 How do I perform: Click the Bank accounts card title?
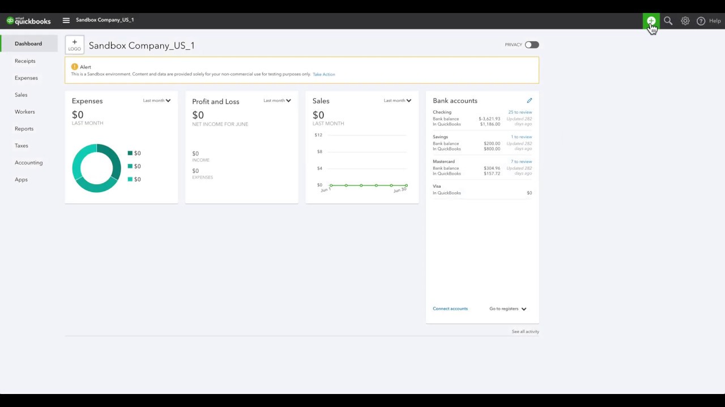coord(455,101)
